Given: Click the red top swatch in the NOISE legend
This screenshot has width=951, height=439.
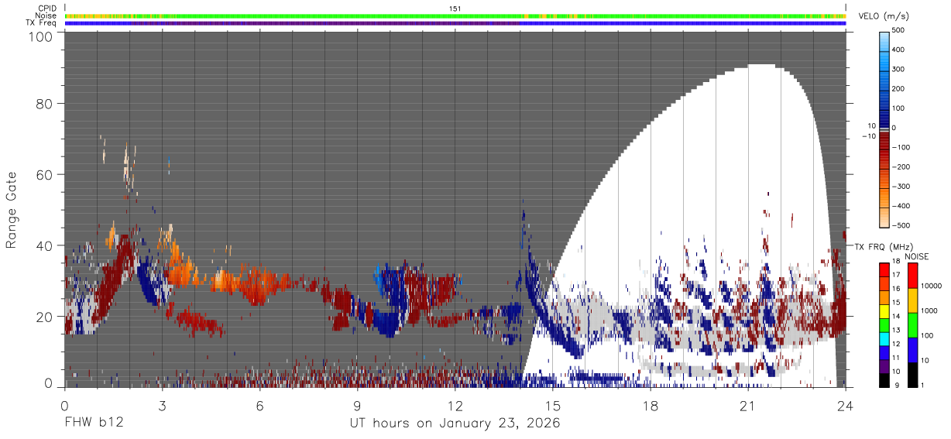Looking at the screenshot, I should [x=913, y=276].
